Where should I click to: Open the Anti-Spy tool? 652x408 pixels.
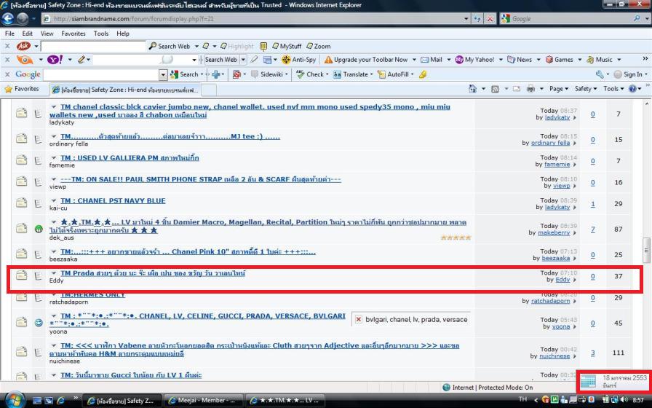298,60
